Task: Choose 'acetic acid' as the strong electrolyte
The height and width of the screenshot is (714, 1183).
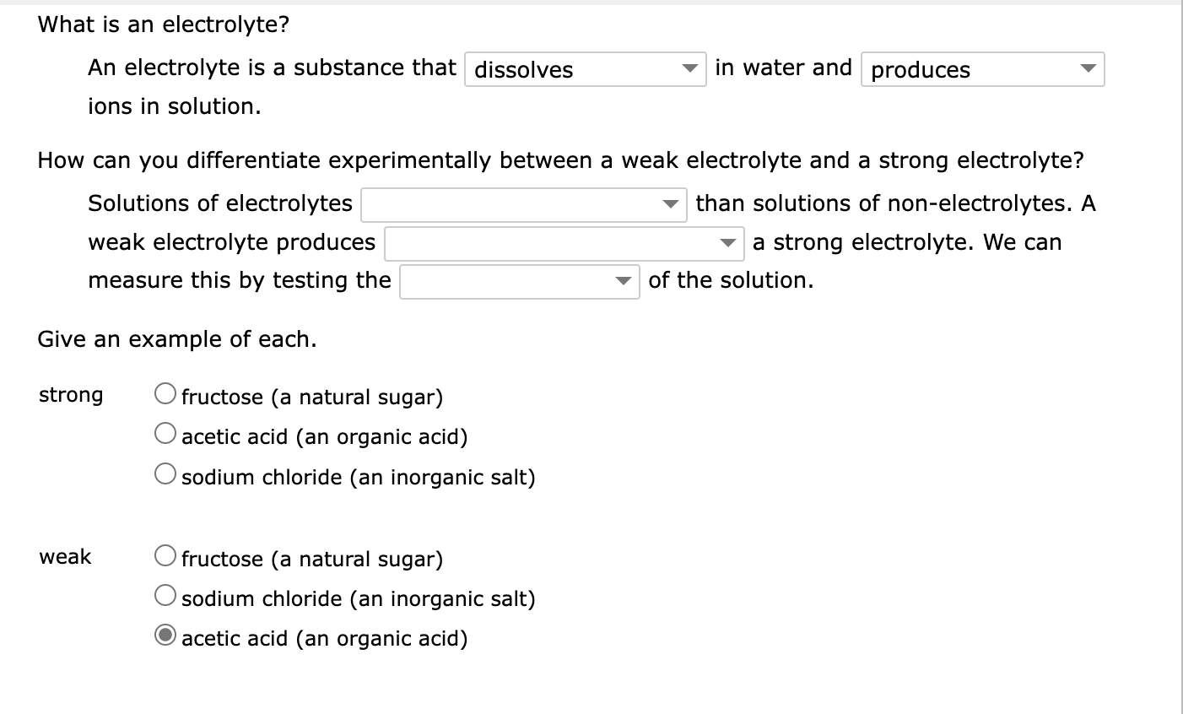Action: (165, 433)
